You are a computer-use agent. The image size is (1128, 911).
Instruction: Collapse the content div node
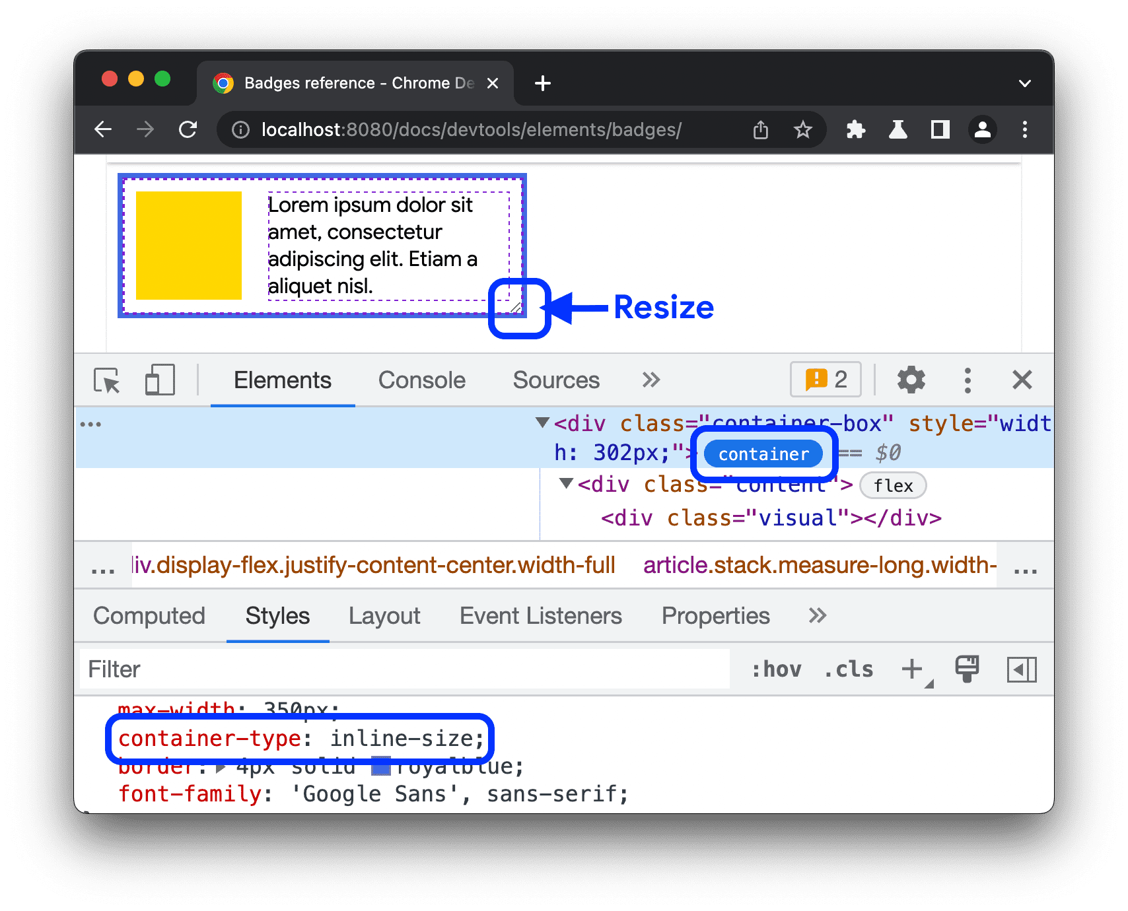click(x=566, y=484)
